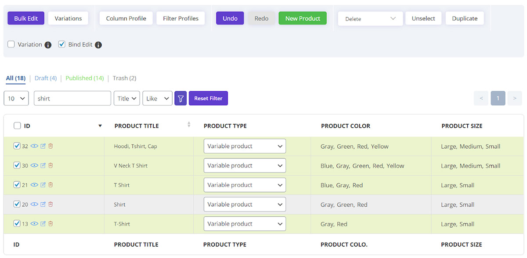This screenshot has height=258, width=527.
Task: Open the Published (14) tab
Action: [x=85, y=78]
